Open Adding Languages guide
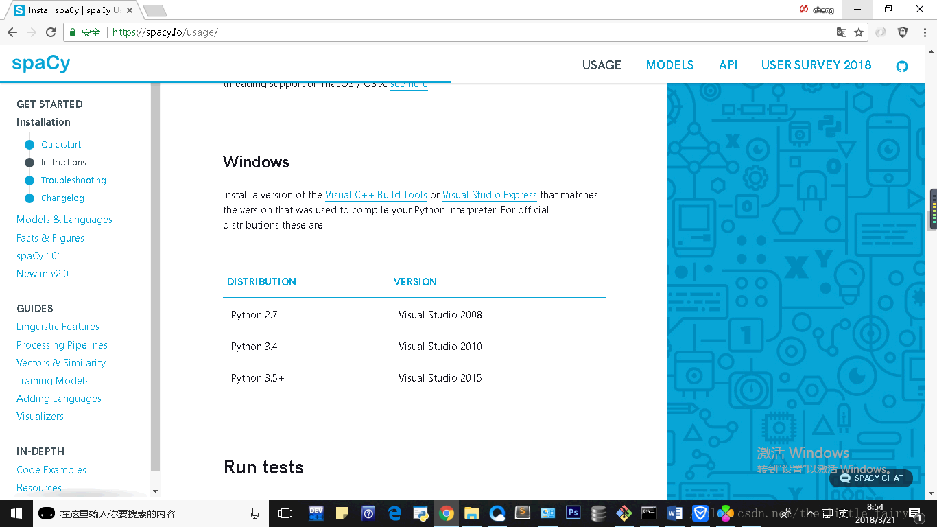Screen dimensions: 937x527 (x=59, y=399)
